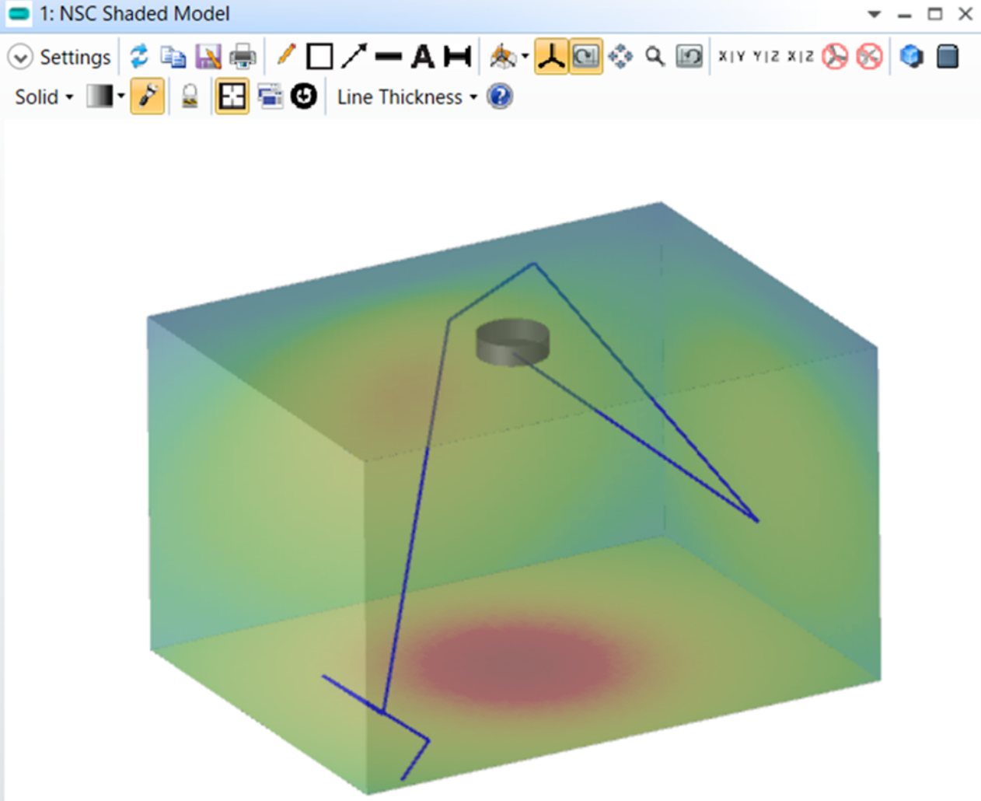The height and width of the screenshot is (801, 981).
Task: Expand the Settings chevron
Action: pyautogui.click(x=19, y=57)
